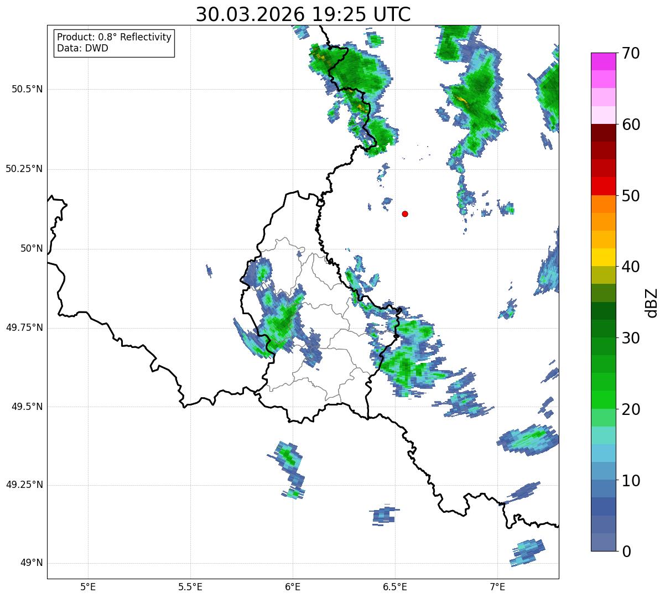Click the '20' colorbar tick label

631,409
